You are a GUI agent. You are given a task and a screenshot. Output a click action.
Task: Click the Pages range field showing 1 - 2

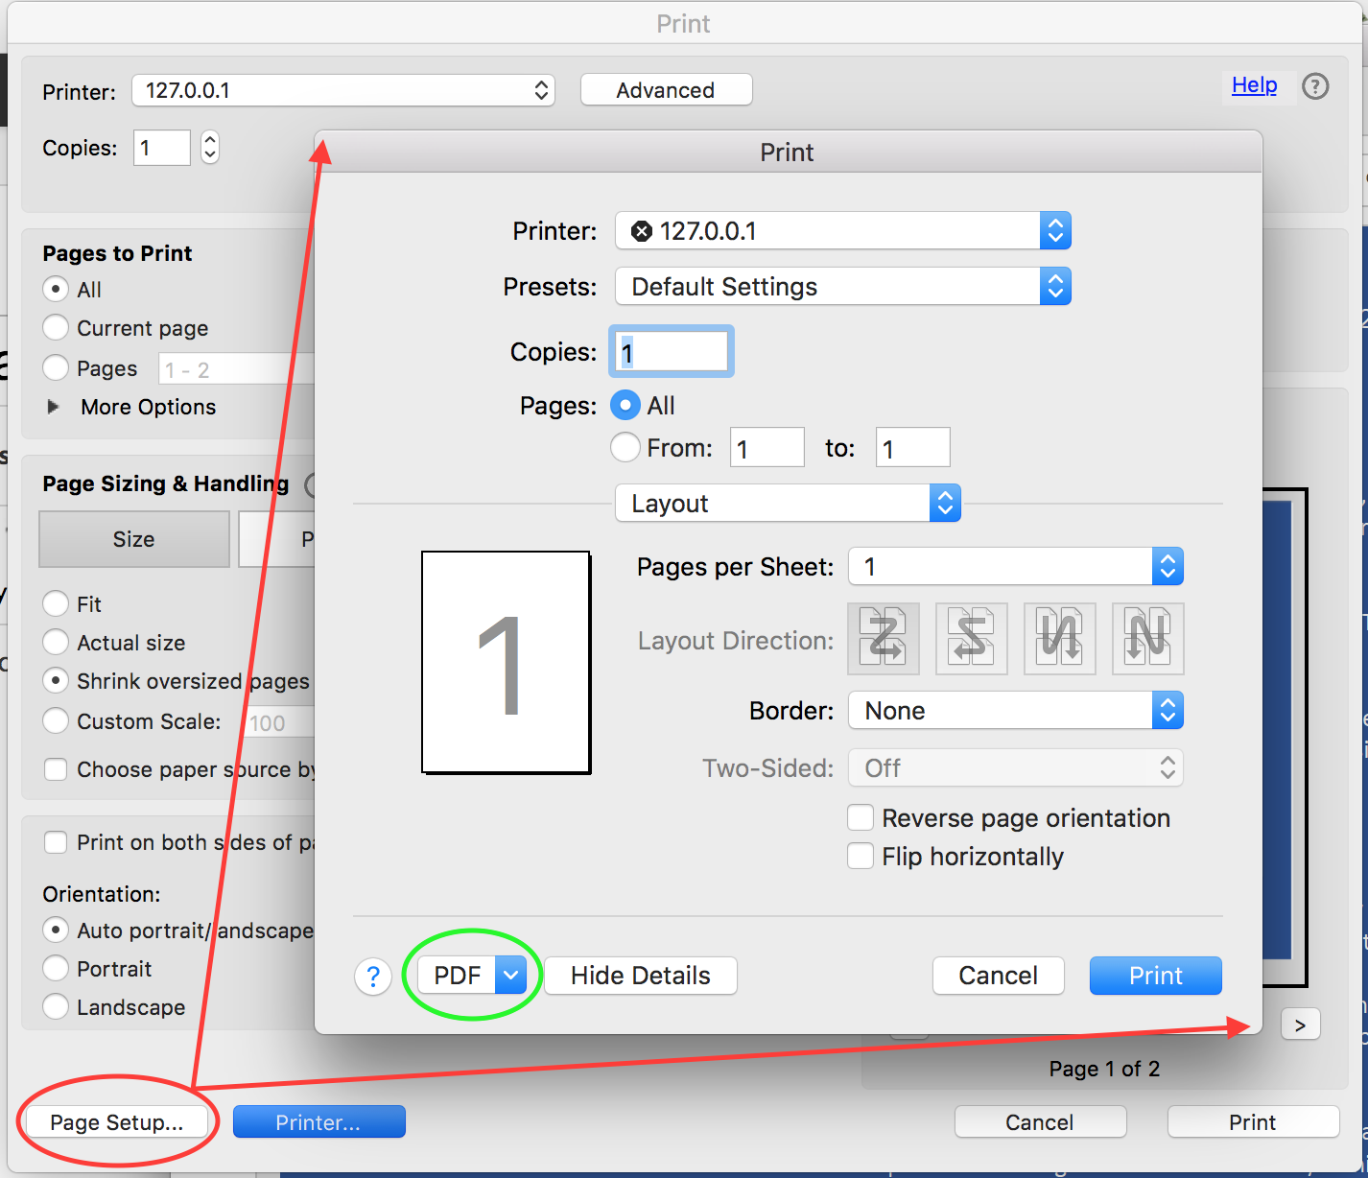(x=237, y=369)
